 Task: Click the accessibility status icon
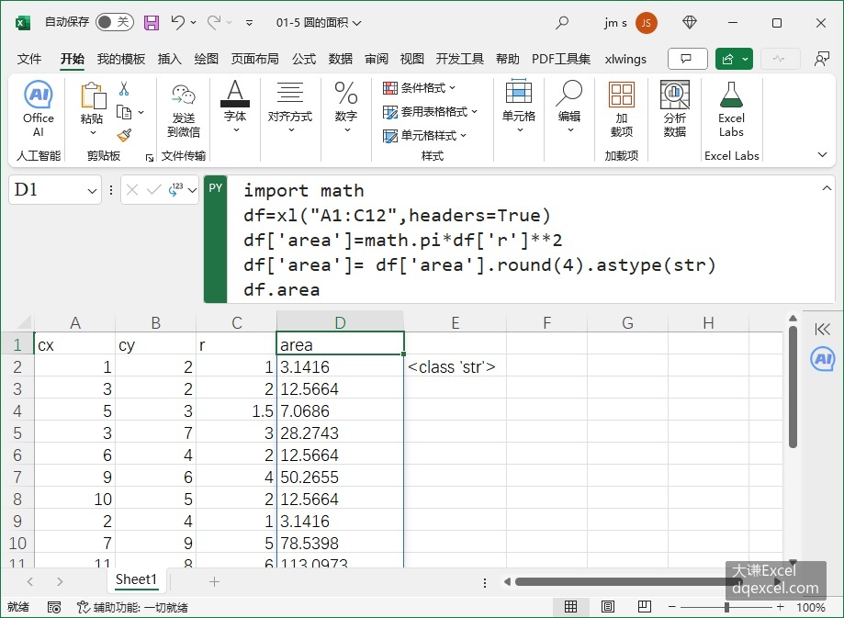pyautogui.click(x=83, y=607)
